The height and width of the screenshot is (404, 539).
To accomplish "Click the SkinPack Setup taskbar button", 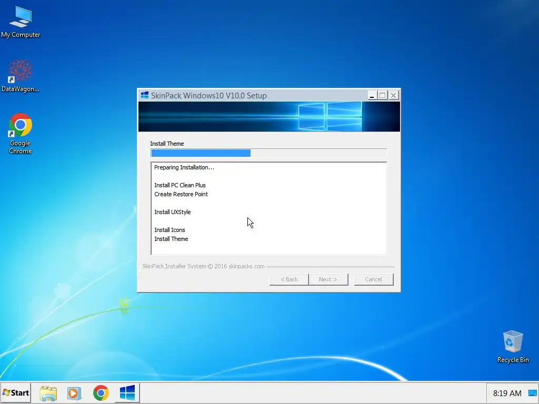I will click(127, 392).
